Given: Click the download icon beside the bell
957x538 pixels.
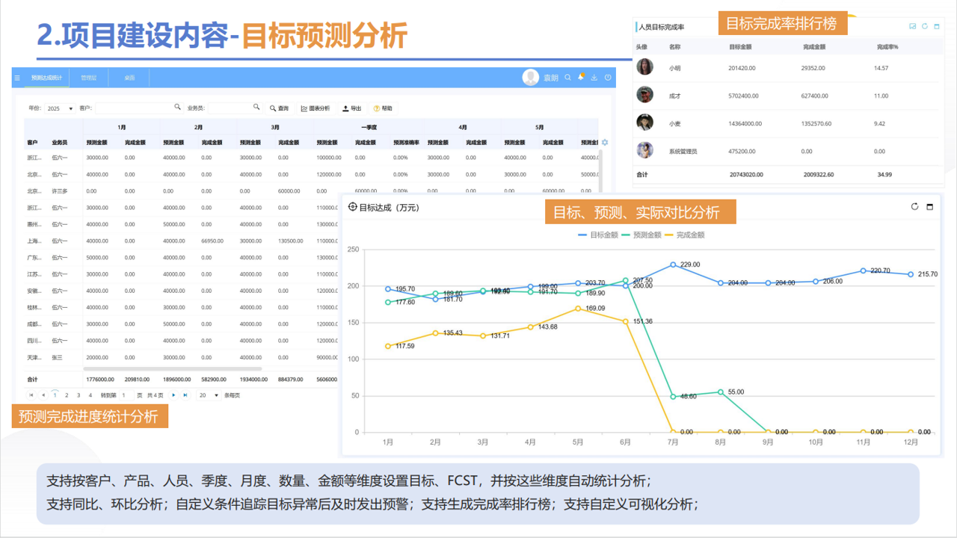Looking at the screenshot, I should pos(594,77).
